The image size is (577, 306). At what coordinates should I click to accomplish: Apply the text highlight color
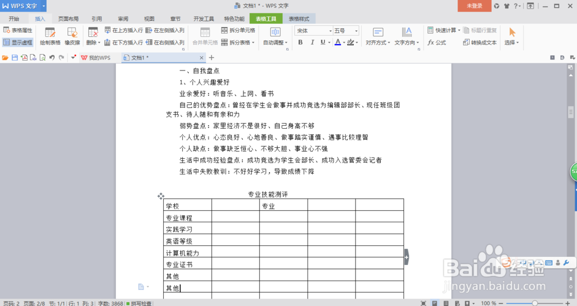tap(350, 42)
